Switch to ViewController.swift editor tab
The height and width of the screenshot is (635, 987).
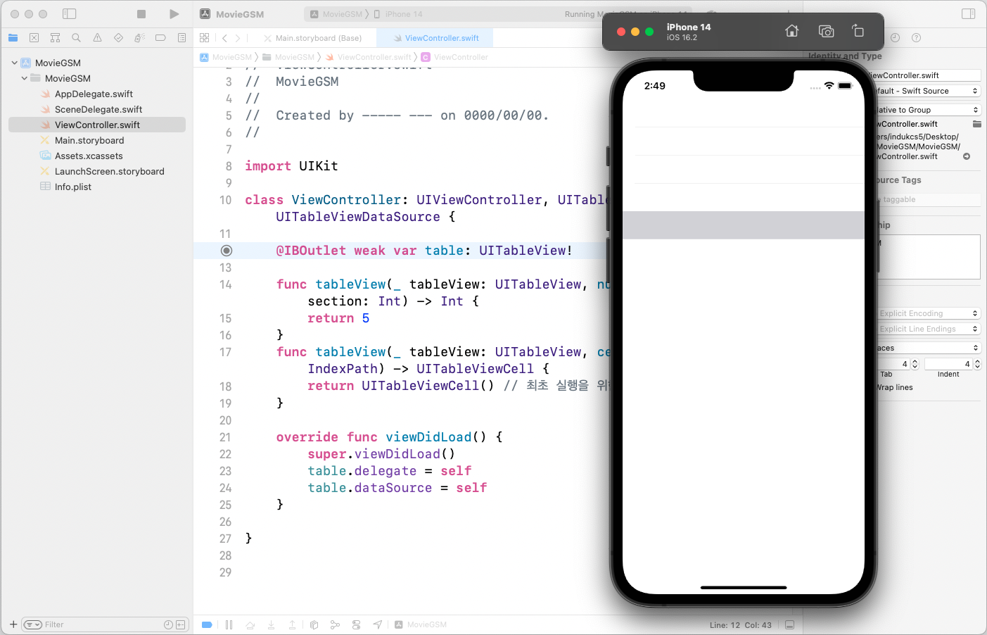[435, 38]
